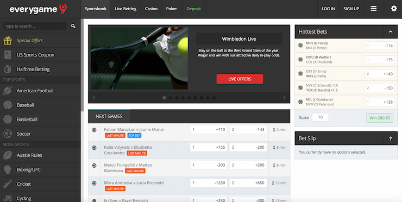Click the Stake input field

pos(321,117)
